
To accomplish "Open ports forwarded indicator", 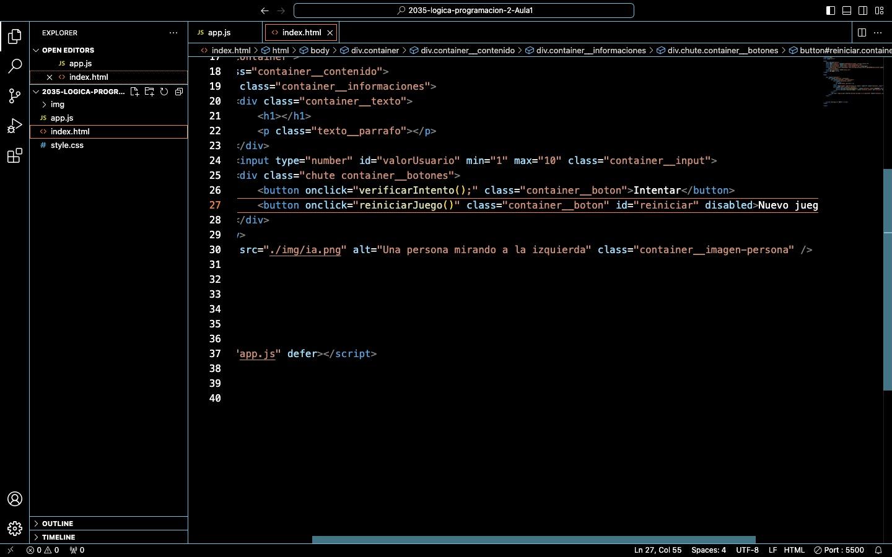I will tap(77, 550).
